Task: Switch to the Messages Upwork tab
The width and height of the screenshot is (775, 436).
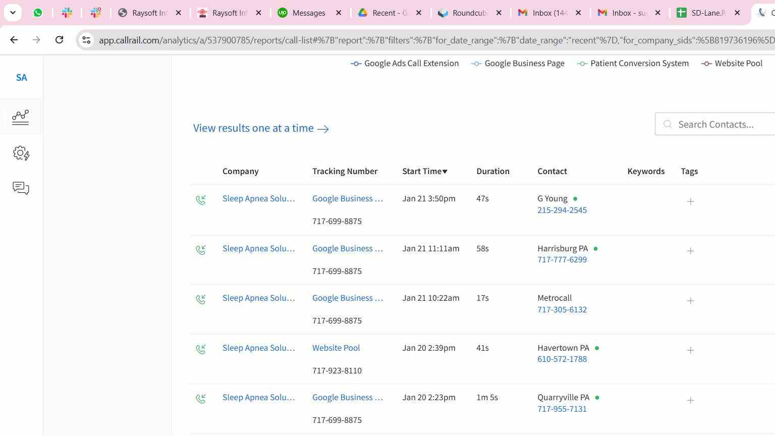Action: point(310,13)
